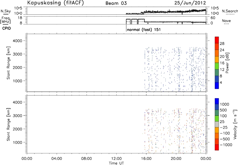The image size is (238, 165).
Task: Click the 'Freq. [MHz]' axis label
Action: (x=6, y=20)
